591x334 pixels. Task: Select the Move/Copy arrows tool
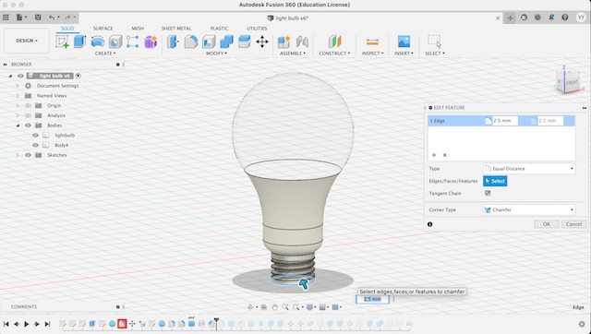pyautogui.click(x=262, y=42)
